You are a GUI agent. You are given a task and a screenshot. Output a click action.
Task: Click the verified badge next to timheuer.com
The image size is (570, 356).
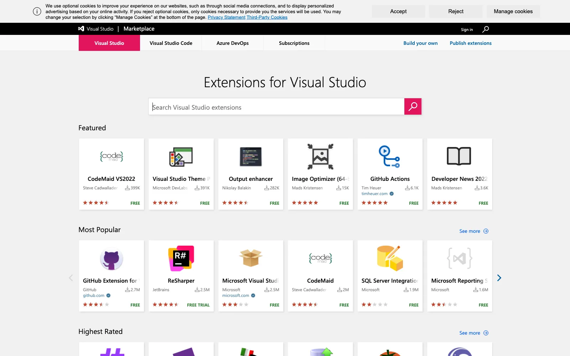392,194
